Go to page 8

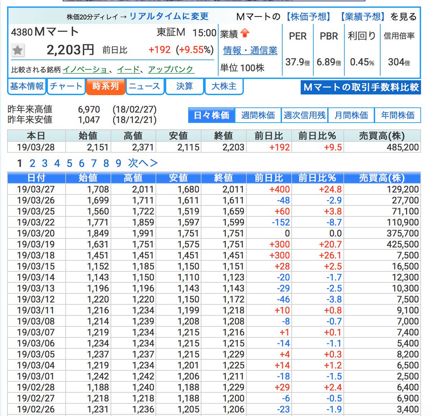(106, 164)
